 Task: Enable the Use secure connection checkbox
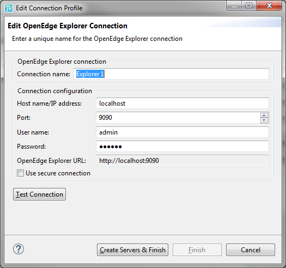coord(20,173)
